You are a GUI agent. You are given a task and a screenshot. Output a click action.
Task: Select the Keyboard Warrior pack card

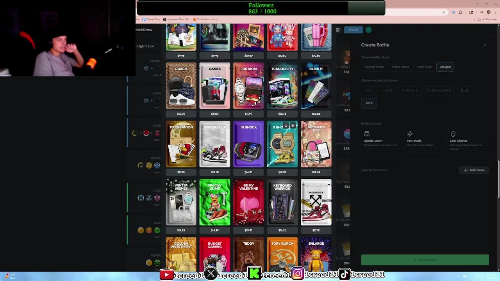282,202
